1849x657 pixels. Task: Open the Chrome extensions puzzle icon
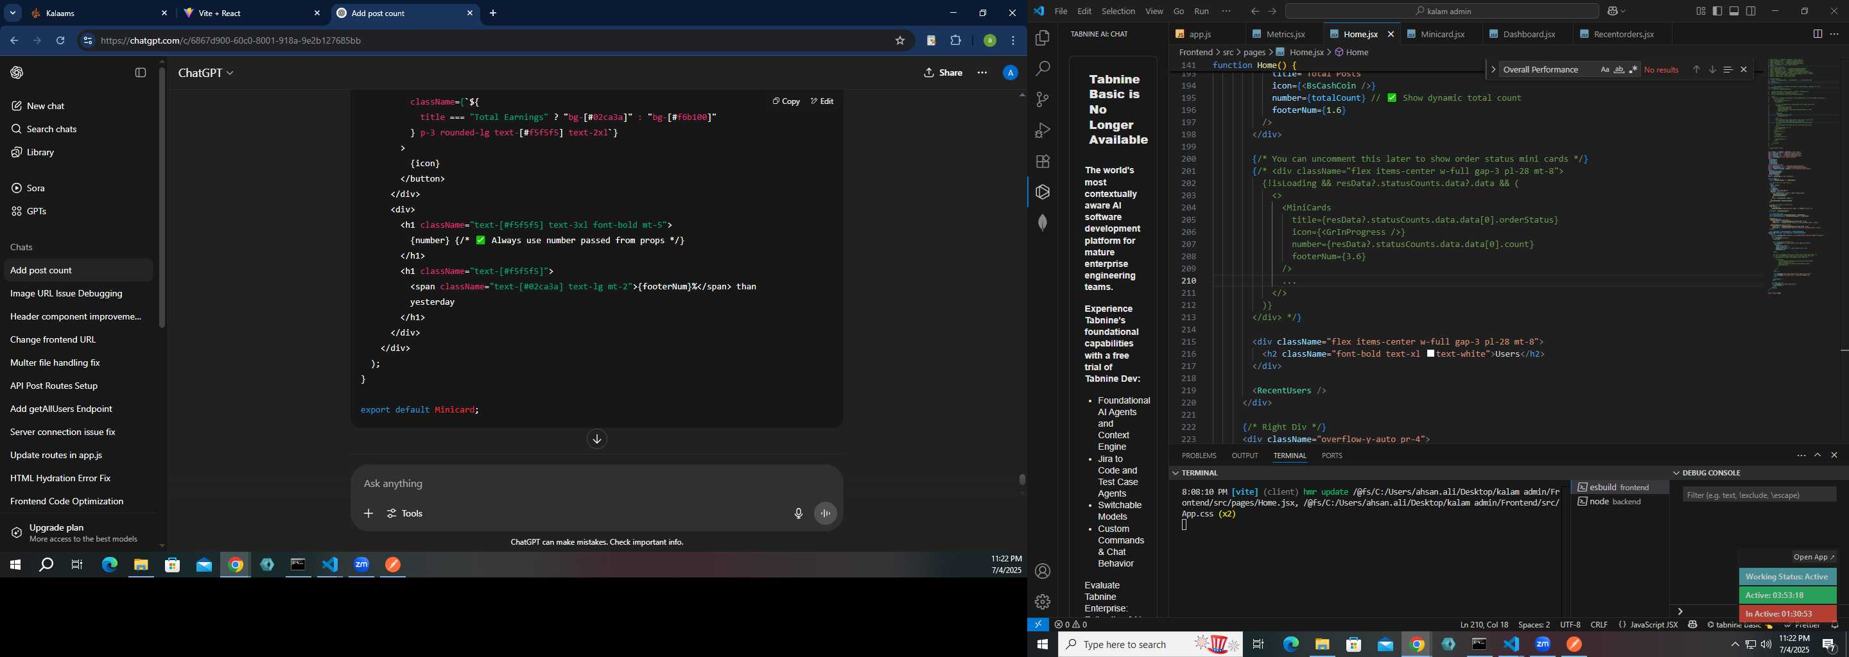tap(956, 41)
